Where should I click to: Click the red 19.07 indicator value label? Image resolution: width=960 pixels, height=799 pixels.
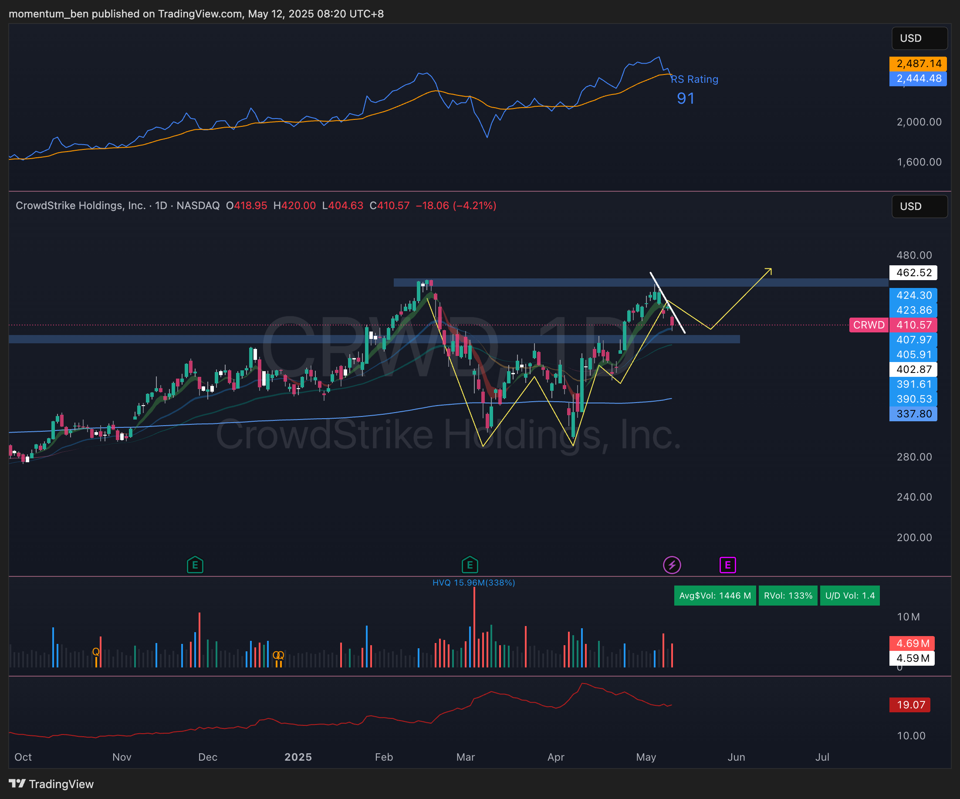[910, 705]
